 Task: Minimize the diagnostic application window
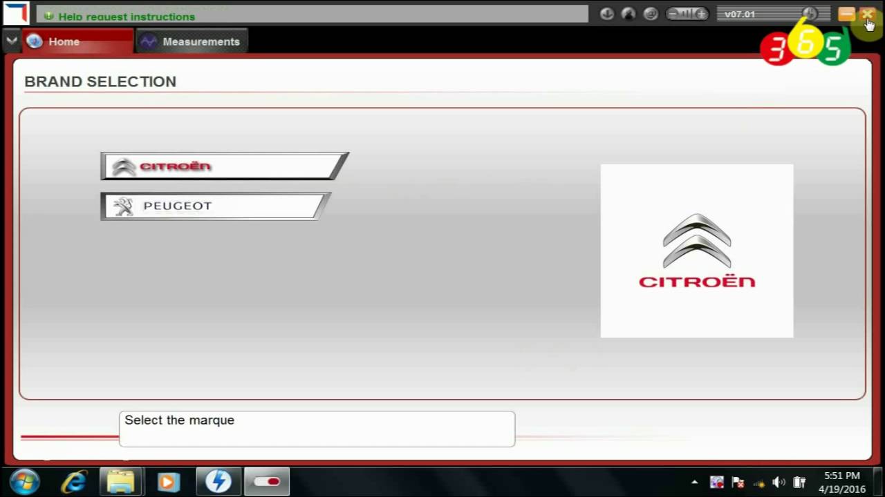(x=846, y=14)
